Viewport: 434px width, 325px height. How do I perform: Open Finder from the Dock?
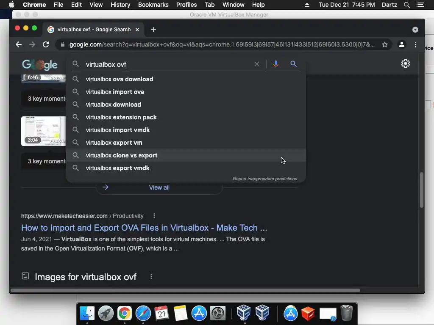[x=87, y=314]
